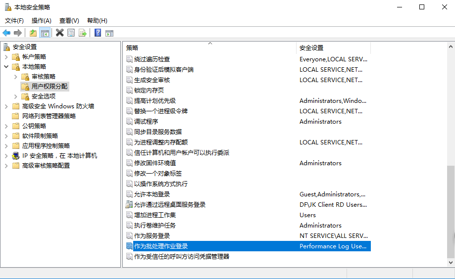The width and height of the screenshot is (455, 279).
Task: Toggle the Show/Hide Console Tree button
Action: click(45, 33)
